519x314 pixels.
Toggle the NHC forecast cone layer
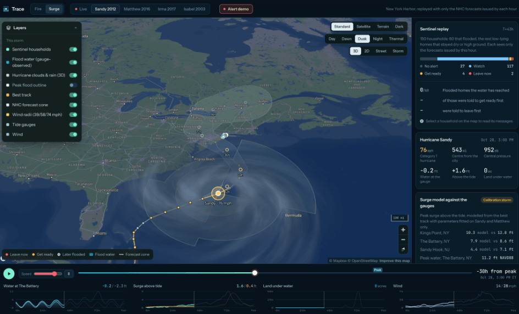73,105
